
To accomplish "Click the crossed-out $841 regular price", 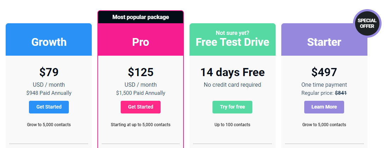I will click(x=341, y=93).
